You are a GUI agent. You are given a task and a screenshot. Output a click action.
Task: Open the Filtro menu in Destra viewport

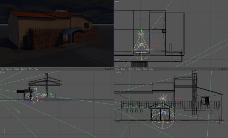point(31,69)
